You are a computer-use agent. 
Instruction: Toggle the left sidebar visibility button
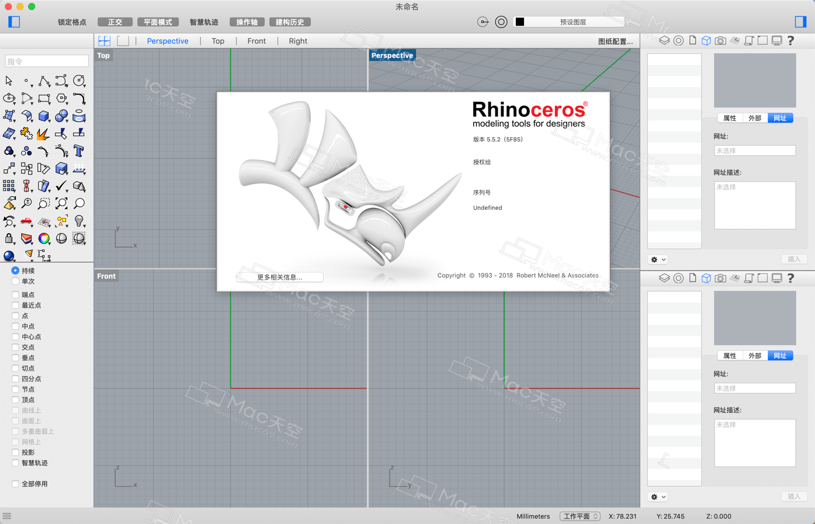pos(14,22)
